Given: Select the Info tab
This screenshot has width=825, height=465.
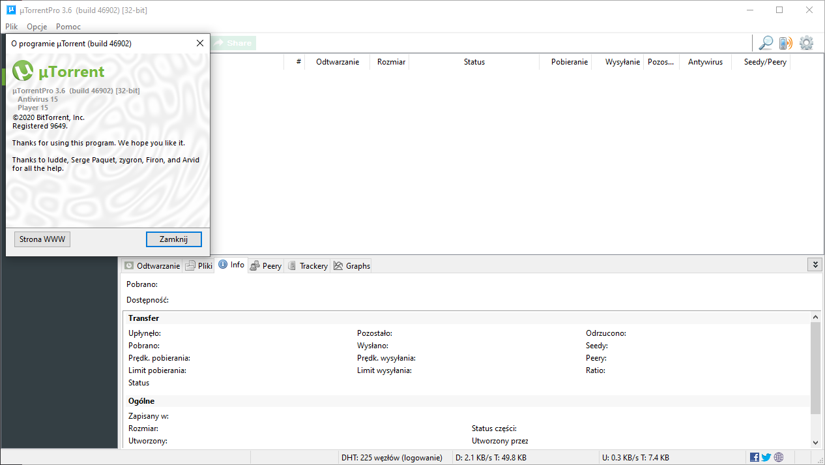Looking at the screenshot, I should (x=231, y=265).
